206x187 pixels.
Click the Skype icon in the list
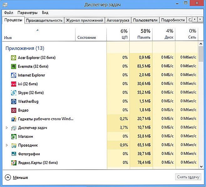pos(13,93)
